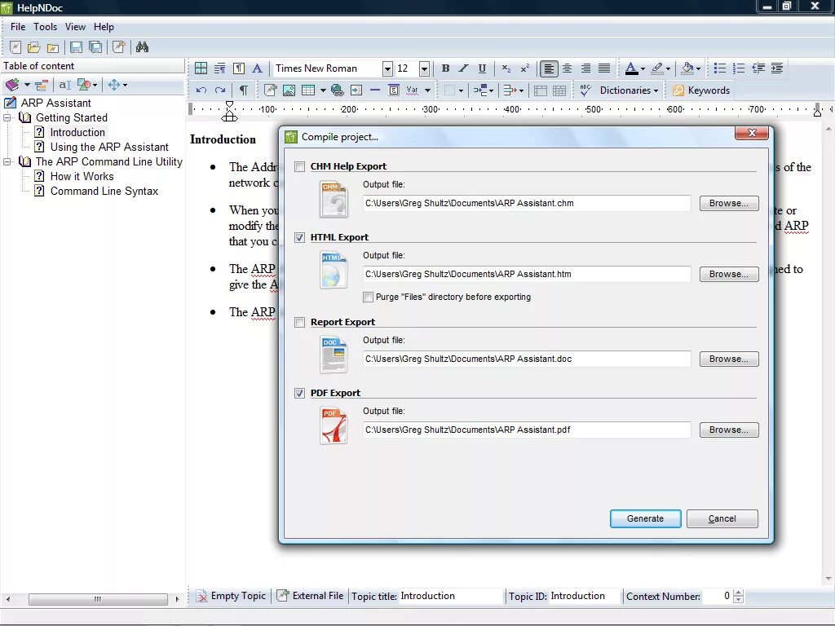Click the Compile project toolbar icon

[x=118, y=46]
